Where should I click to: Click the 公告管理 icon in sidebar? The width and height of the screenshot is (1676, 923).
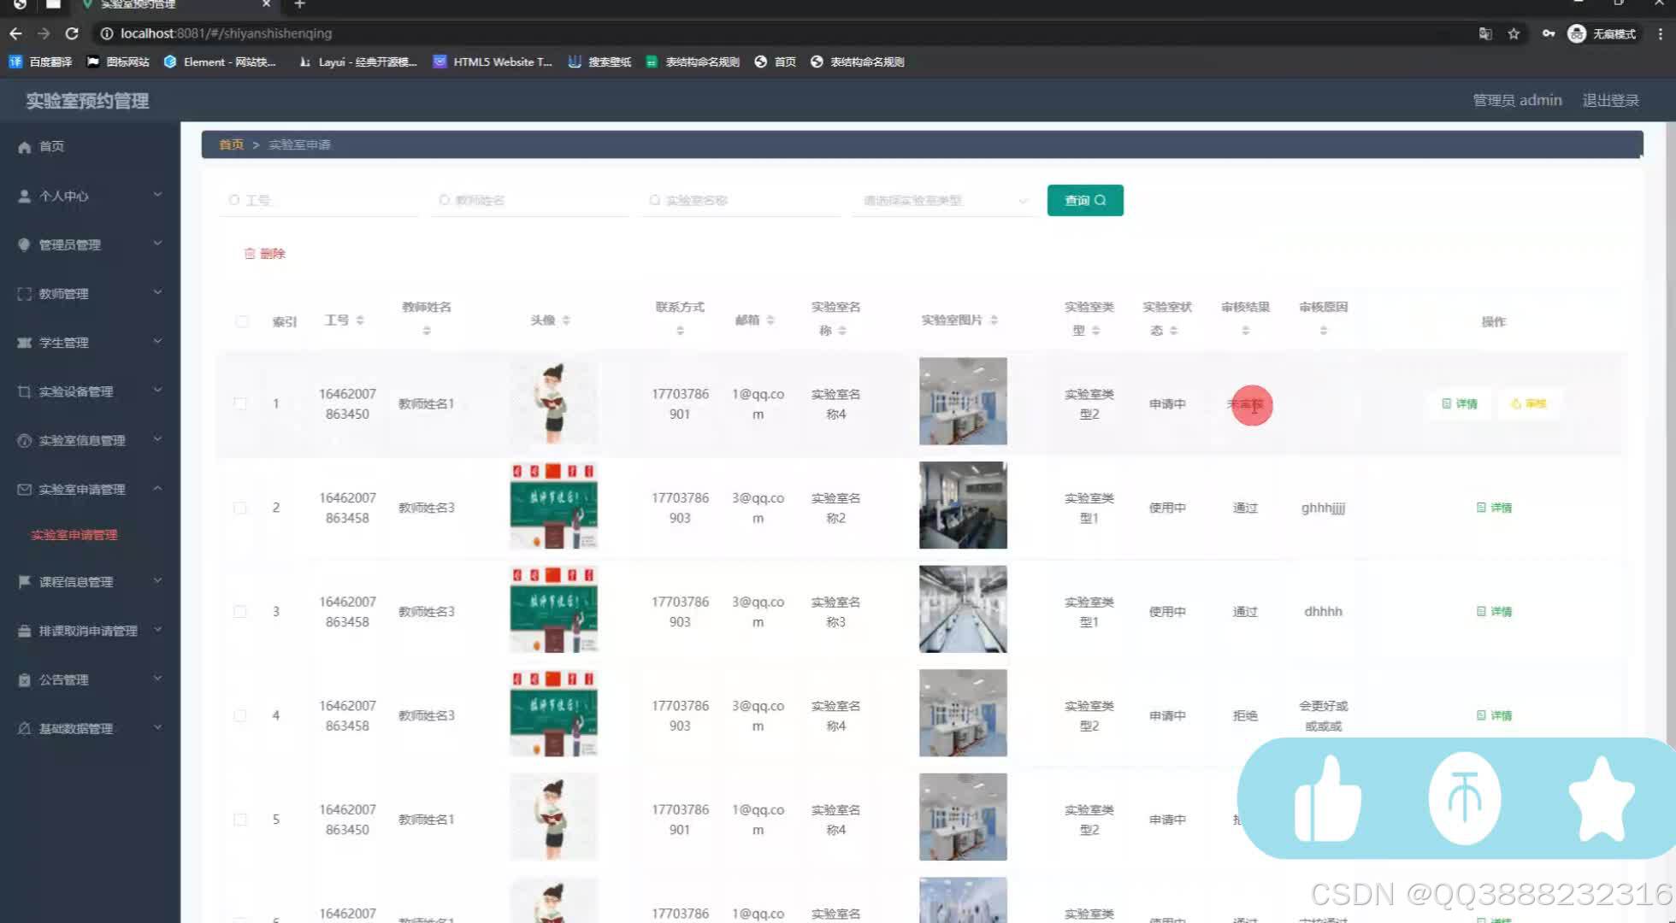(x=23, y=679)
